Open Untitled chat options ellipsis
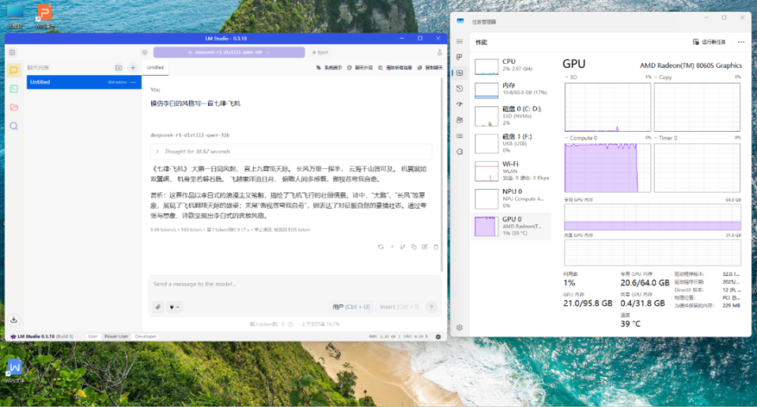This screenshot has height=407, width=757. click(133, 82)
